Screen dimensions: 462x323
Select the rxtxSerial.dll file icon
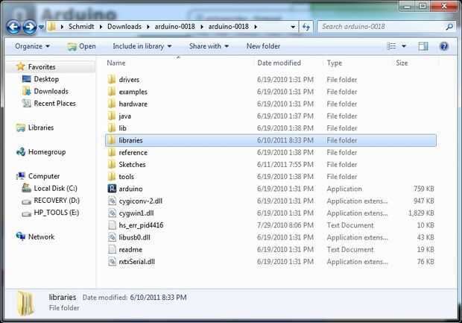click(112, 261)
